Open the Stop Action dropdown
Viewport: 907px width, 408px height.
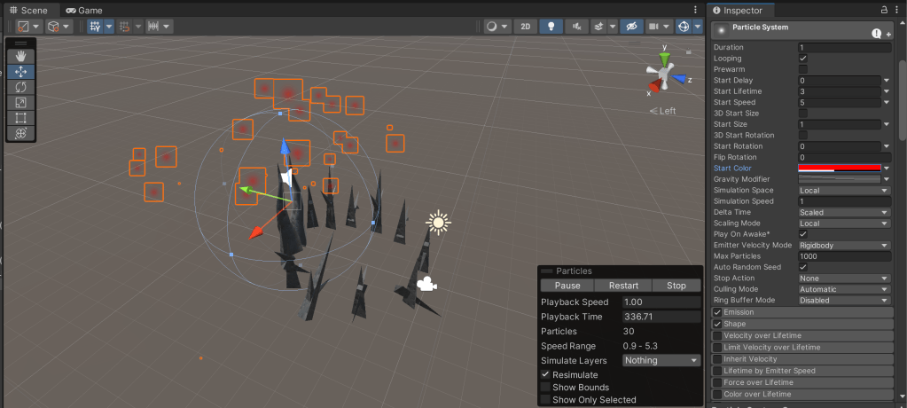click(x=843, y=279)
